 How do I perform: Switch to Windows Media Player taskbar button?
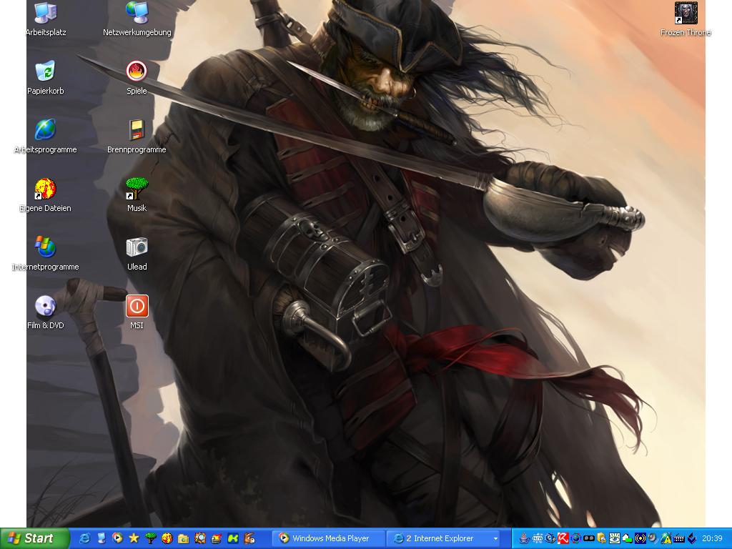pos(329,538)
